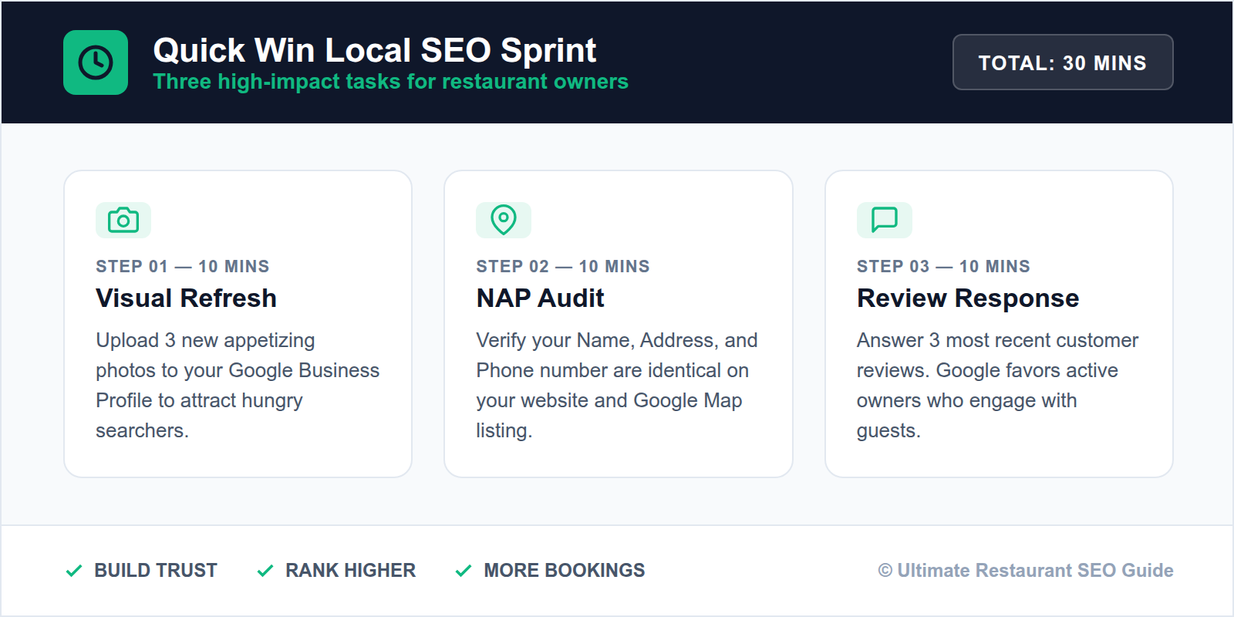Open the Visual Refresh heading
1234x617 pixels.
tap(186, 298)
